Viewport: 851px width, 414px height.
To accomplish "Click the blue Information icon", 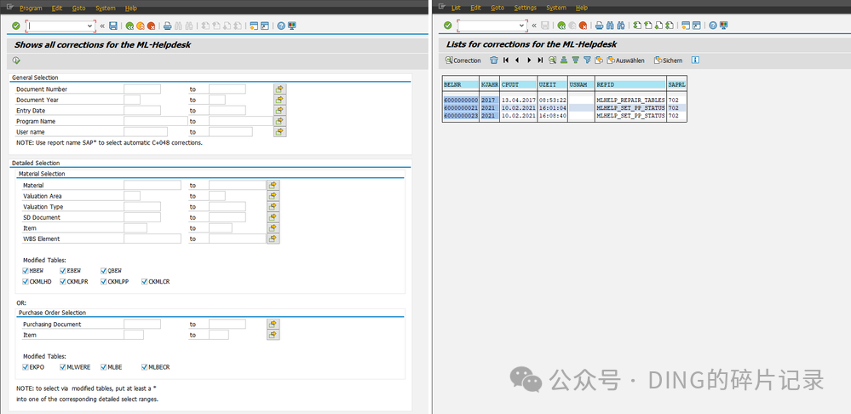I will click(695, 60).
